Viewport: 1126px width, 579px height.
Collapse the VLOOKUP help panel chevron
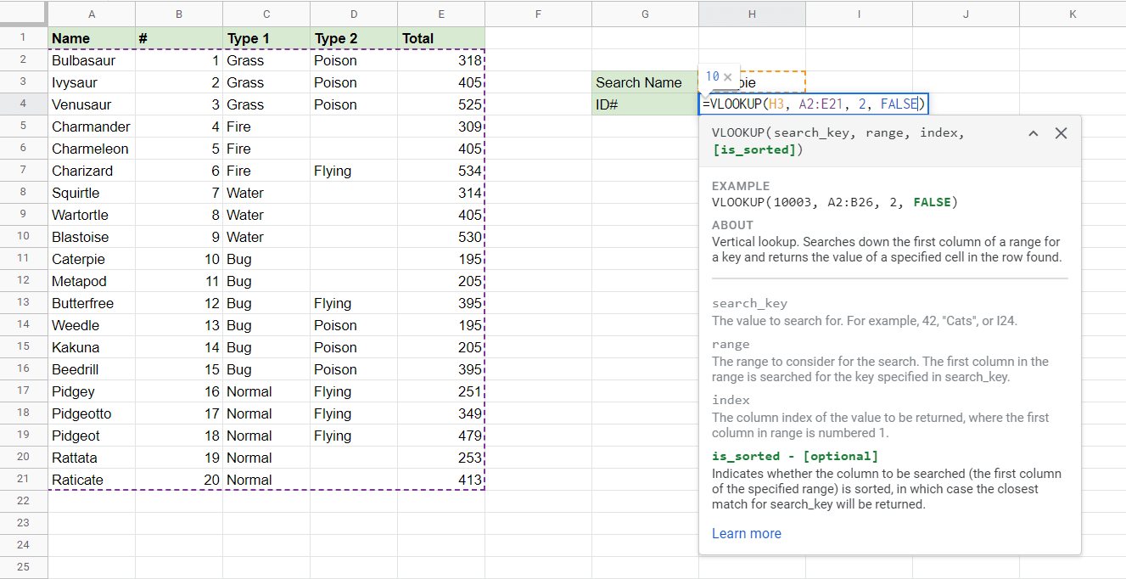point(1033,133)
